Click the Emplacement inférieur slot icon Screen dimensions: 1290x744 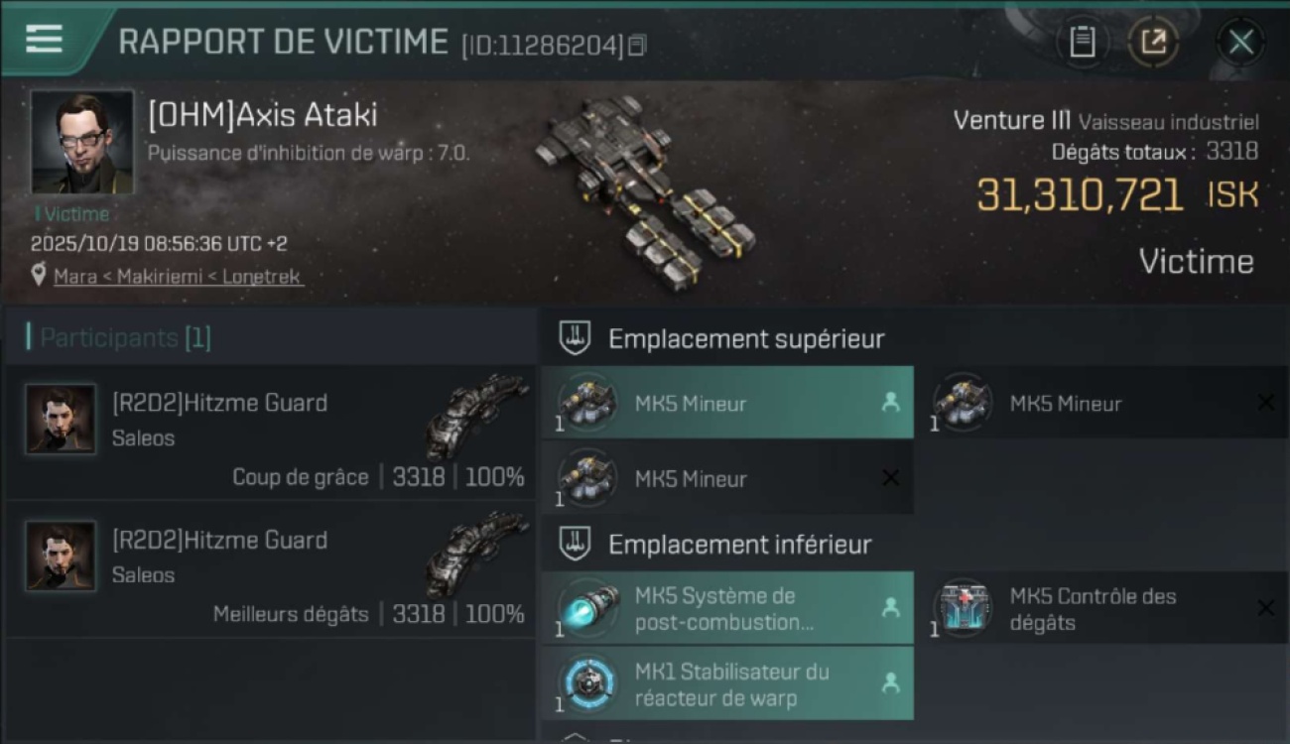575,544
